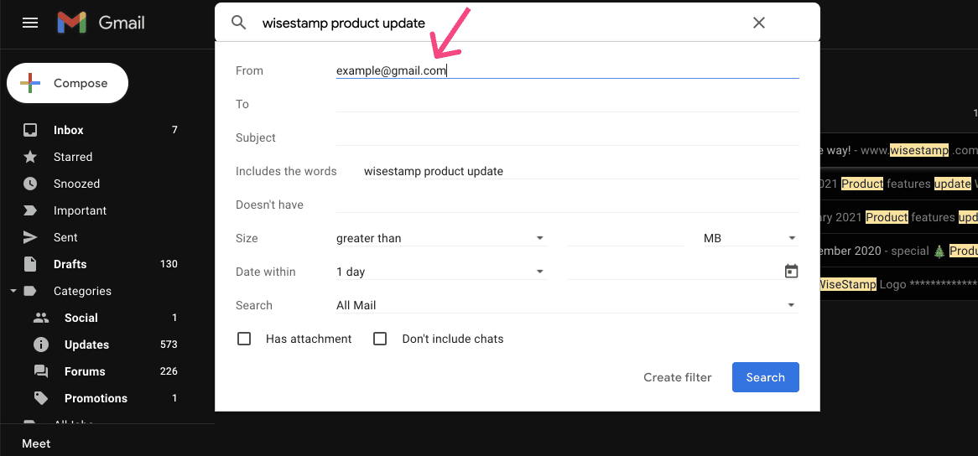Collapse the Categories section arrow
This screenshot has width=978, height=456.
click(13, 291)
